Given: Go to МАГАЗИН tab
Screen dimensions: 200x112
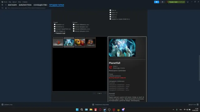Looking at the screenshot, I should click(x=12, y=5).
